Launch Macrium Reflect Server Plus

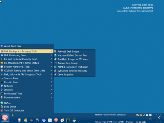coord(74,55)
